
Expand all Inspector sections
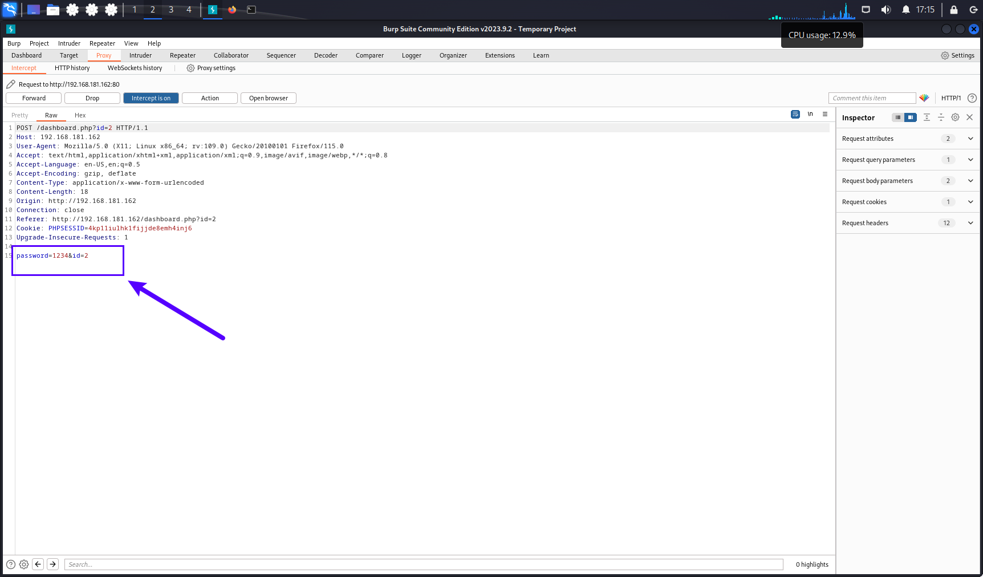coord(927,117)
